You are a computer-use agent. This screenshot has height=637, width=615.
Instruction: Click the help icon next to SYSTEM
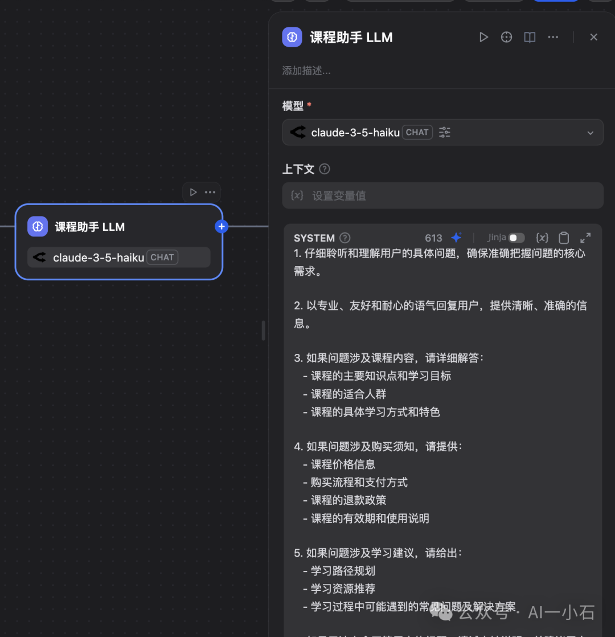(x=345, y=238)
